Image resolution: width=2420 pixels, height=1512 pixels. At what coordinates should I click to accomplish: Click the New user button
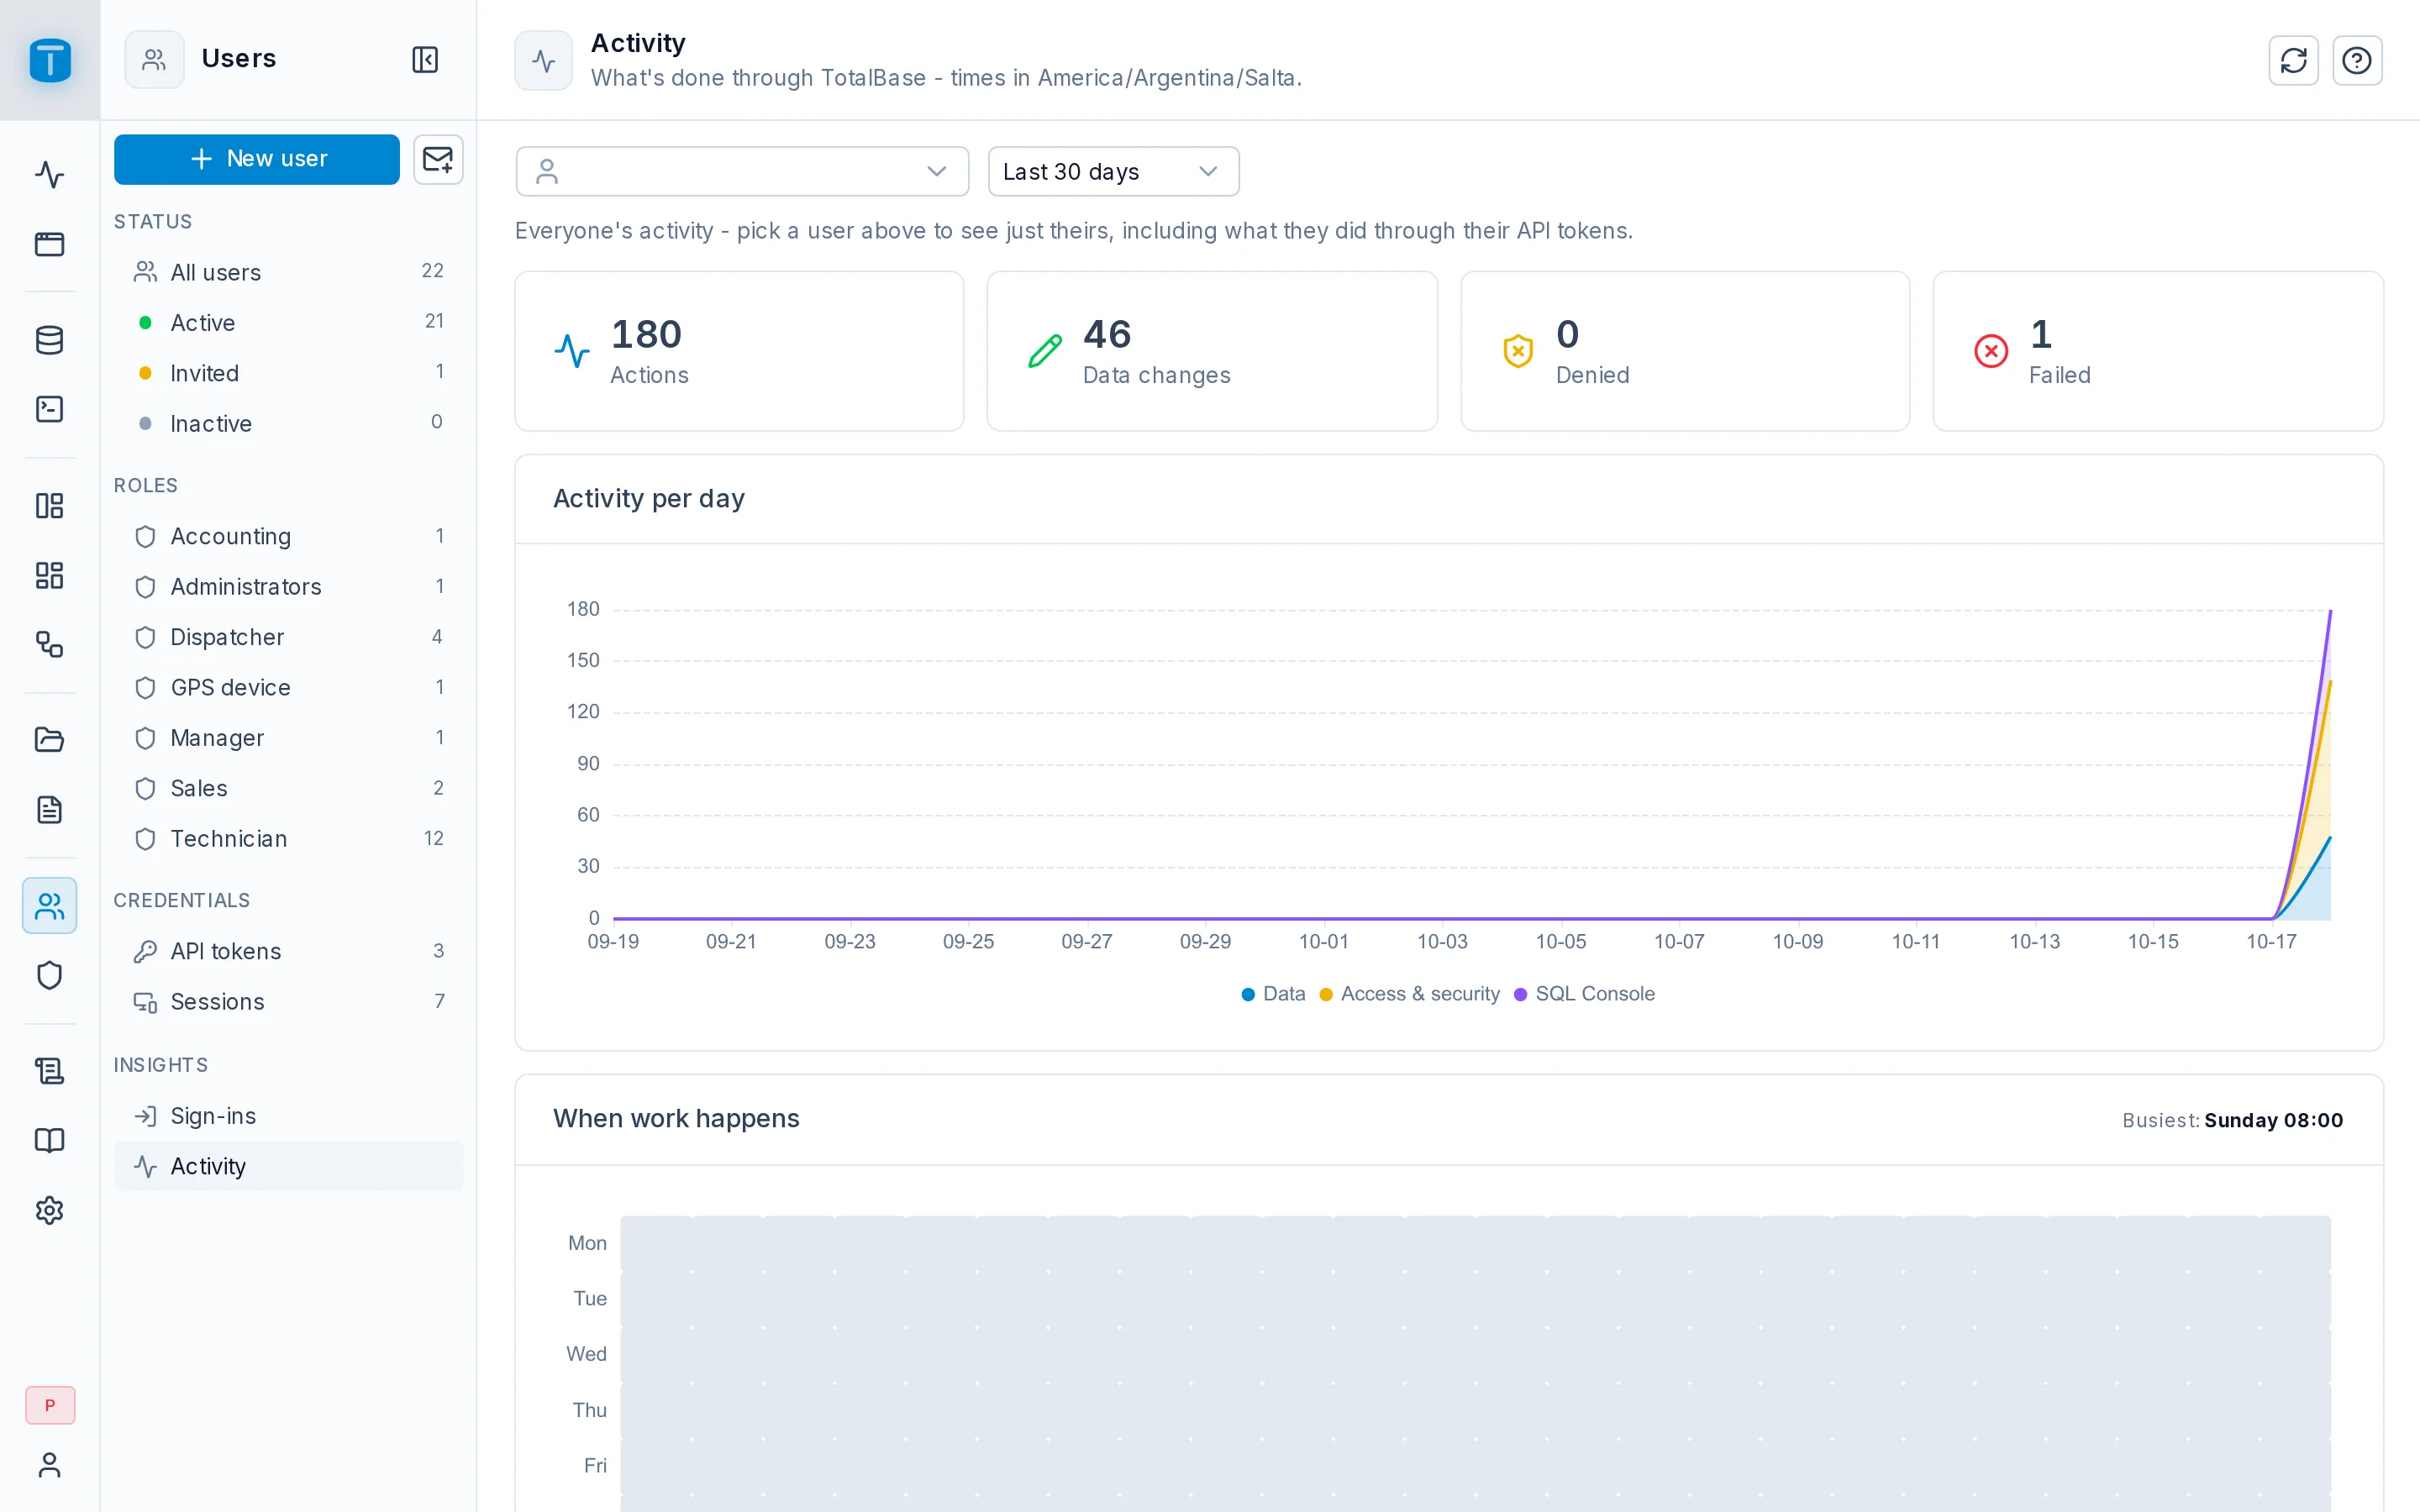point(257,159)
